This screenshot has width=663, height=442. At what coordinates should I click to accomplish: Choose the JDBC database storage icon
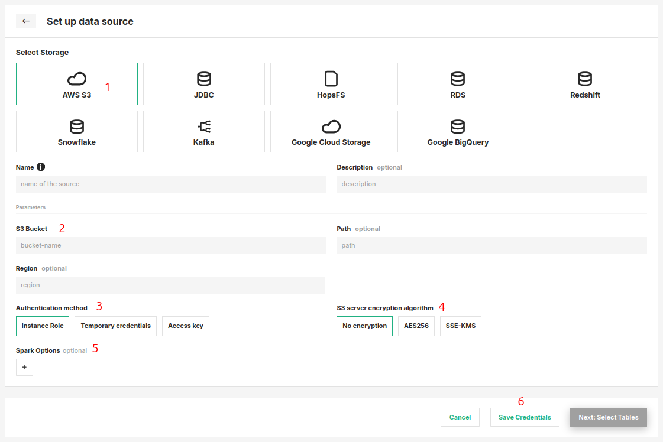click(x=204, y=79)
